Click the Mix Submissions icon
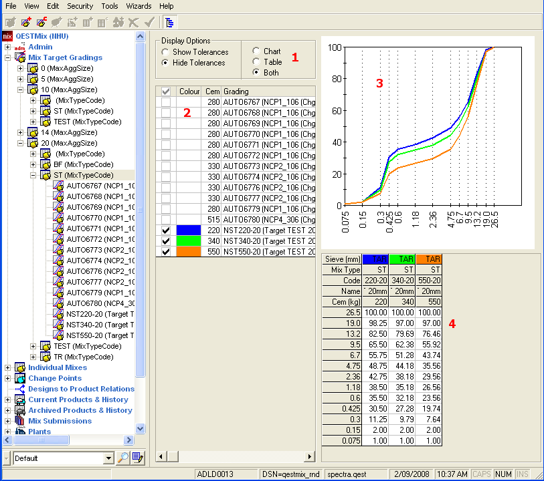Viewport: 544px width, 481px height. tap(20, 421)
